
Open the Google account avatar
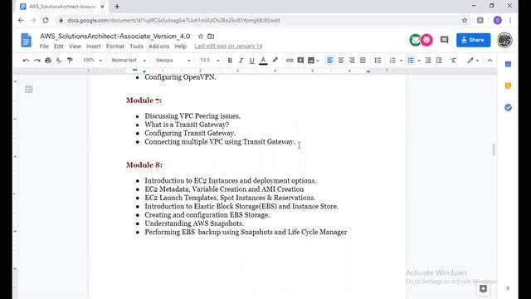504,40
